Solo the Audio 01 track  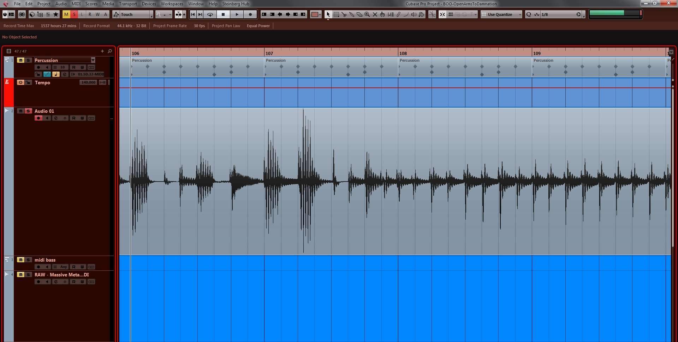(x=28, y=111)
